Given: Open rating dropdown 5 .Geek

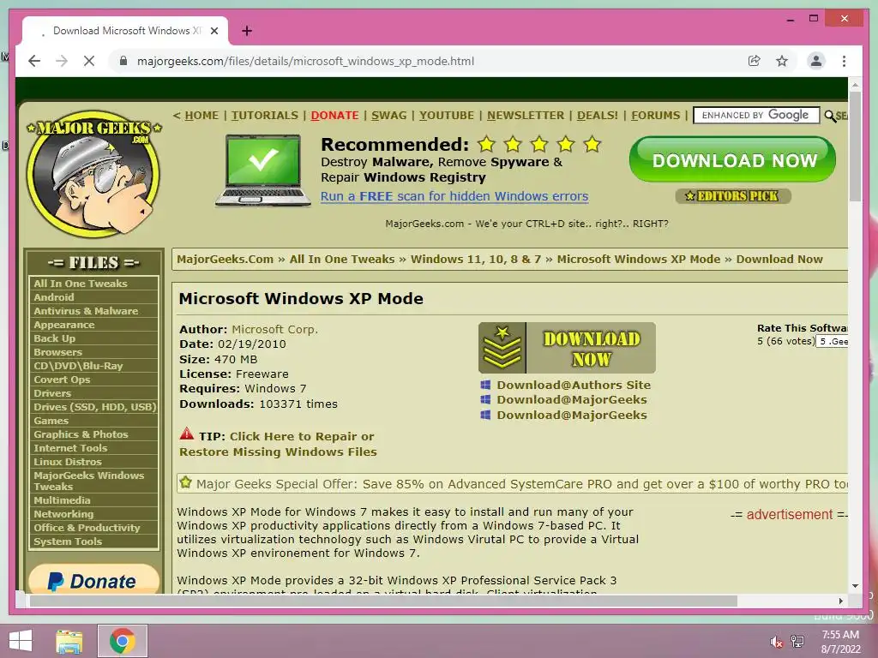Looking at the screenshot, I should 832,341.
